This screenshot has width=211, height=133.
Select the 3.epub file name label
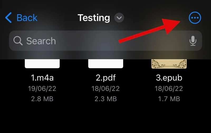coord(169,78)
